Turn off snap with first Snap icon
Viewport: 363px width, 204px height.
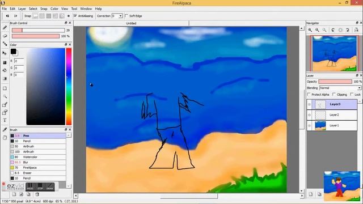[x=35, y=16]
